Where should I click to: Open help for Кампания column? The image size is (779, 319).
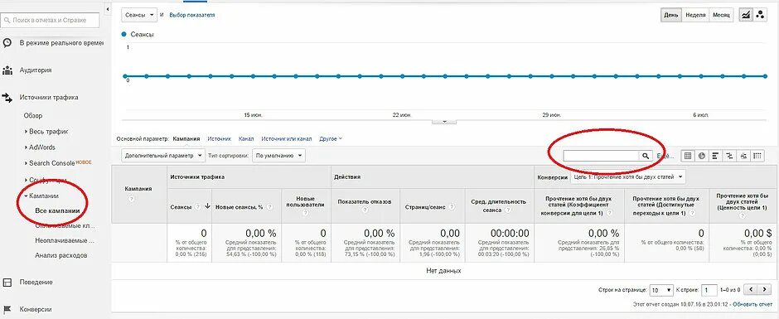[132, 198]
